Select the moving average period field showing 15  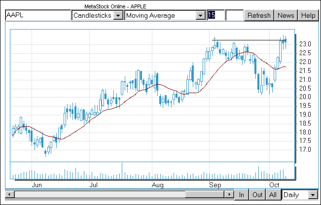(x=216, y=15)
